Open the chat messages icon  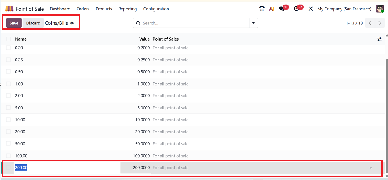click(x=282, y=9)
